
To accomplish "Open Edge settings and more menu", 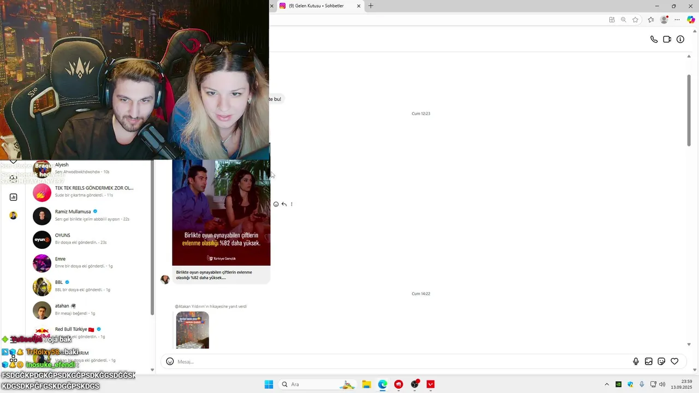I will (677, 20).
